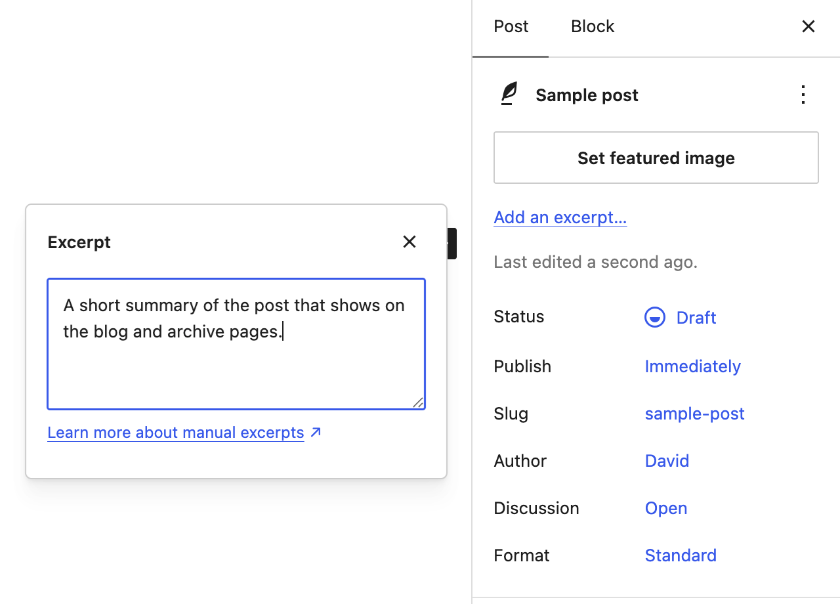Image resolution: width=840 pixels, height=604 pixels.
Task: Change the Standard post format
Action: pos(681,555)
